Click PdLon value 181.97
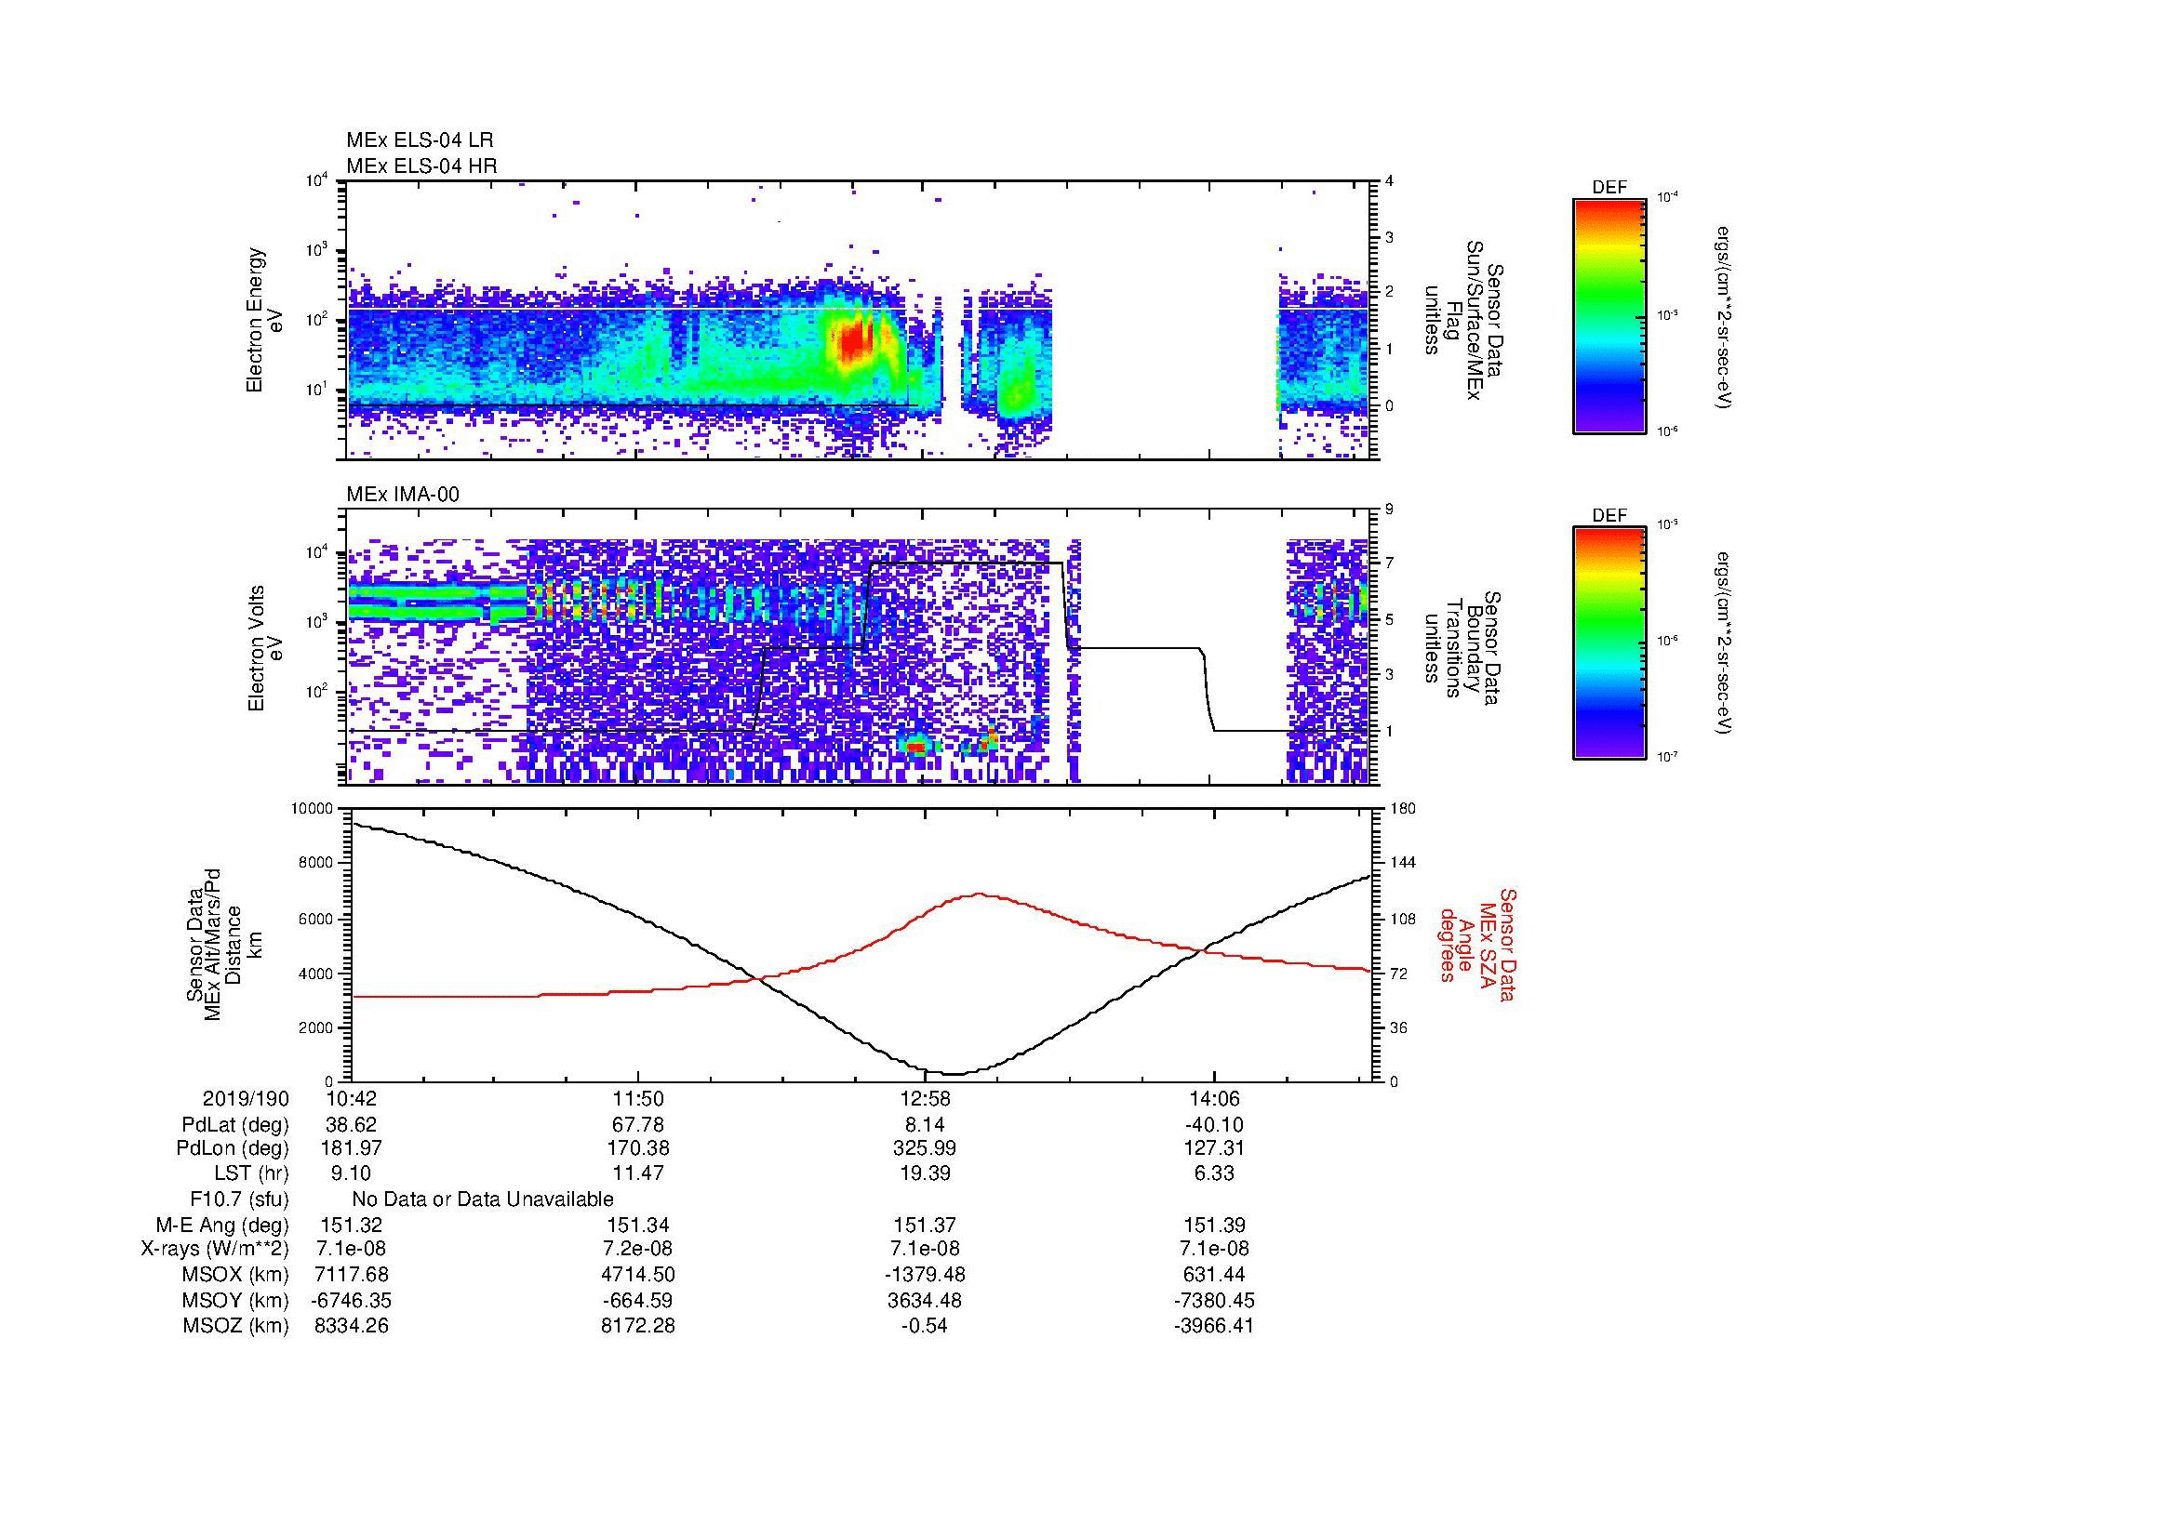This screenshot has width=2176, height=1537. [352, 1148]
